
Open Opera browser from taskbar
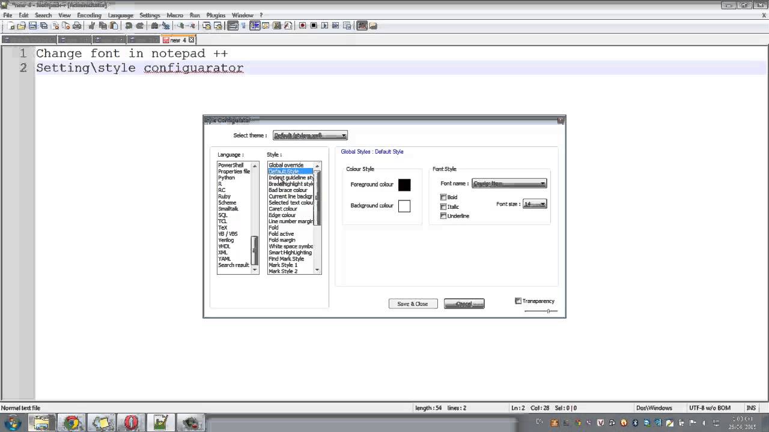(x=130, y=423)
